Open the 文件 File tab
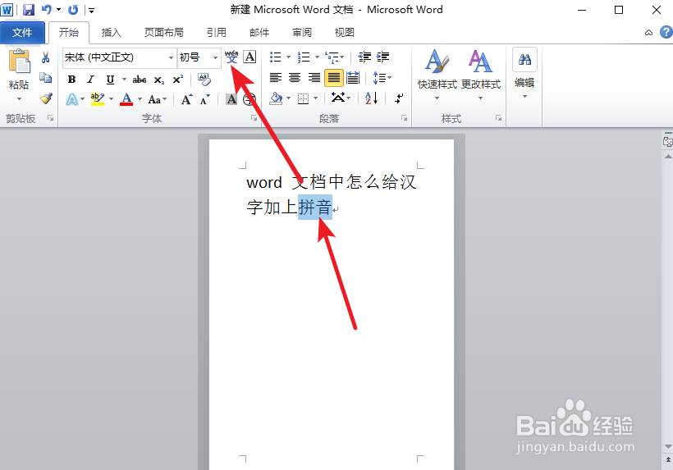This screenshot has width=673, height=470. [x=22, y=33]
